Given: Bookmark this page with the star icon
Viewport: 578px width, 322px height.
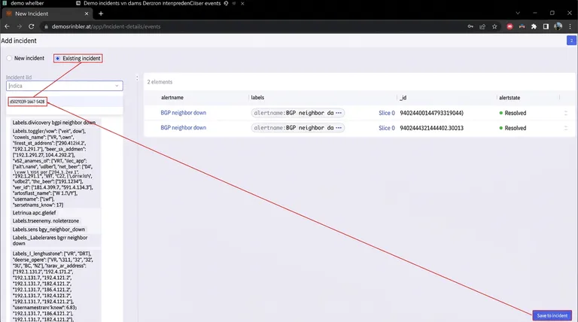Looking at the screenshot, I should 494,26.
